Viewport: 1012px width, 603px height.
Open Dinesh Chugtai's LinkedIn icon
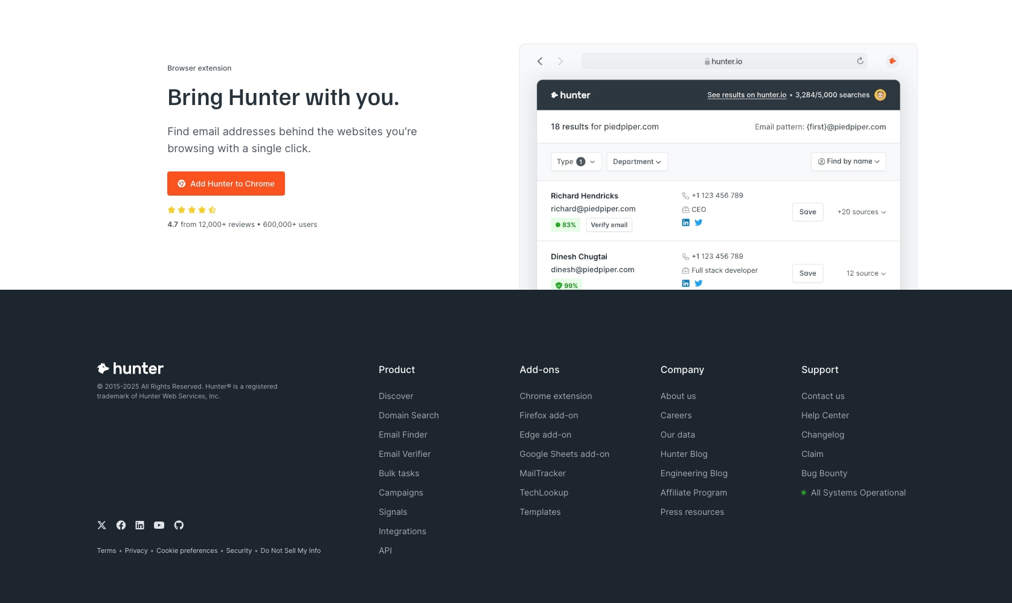[x=685, y=283]
